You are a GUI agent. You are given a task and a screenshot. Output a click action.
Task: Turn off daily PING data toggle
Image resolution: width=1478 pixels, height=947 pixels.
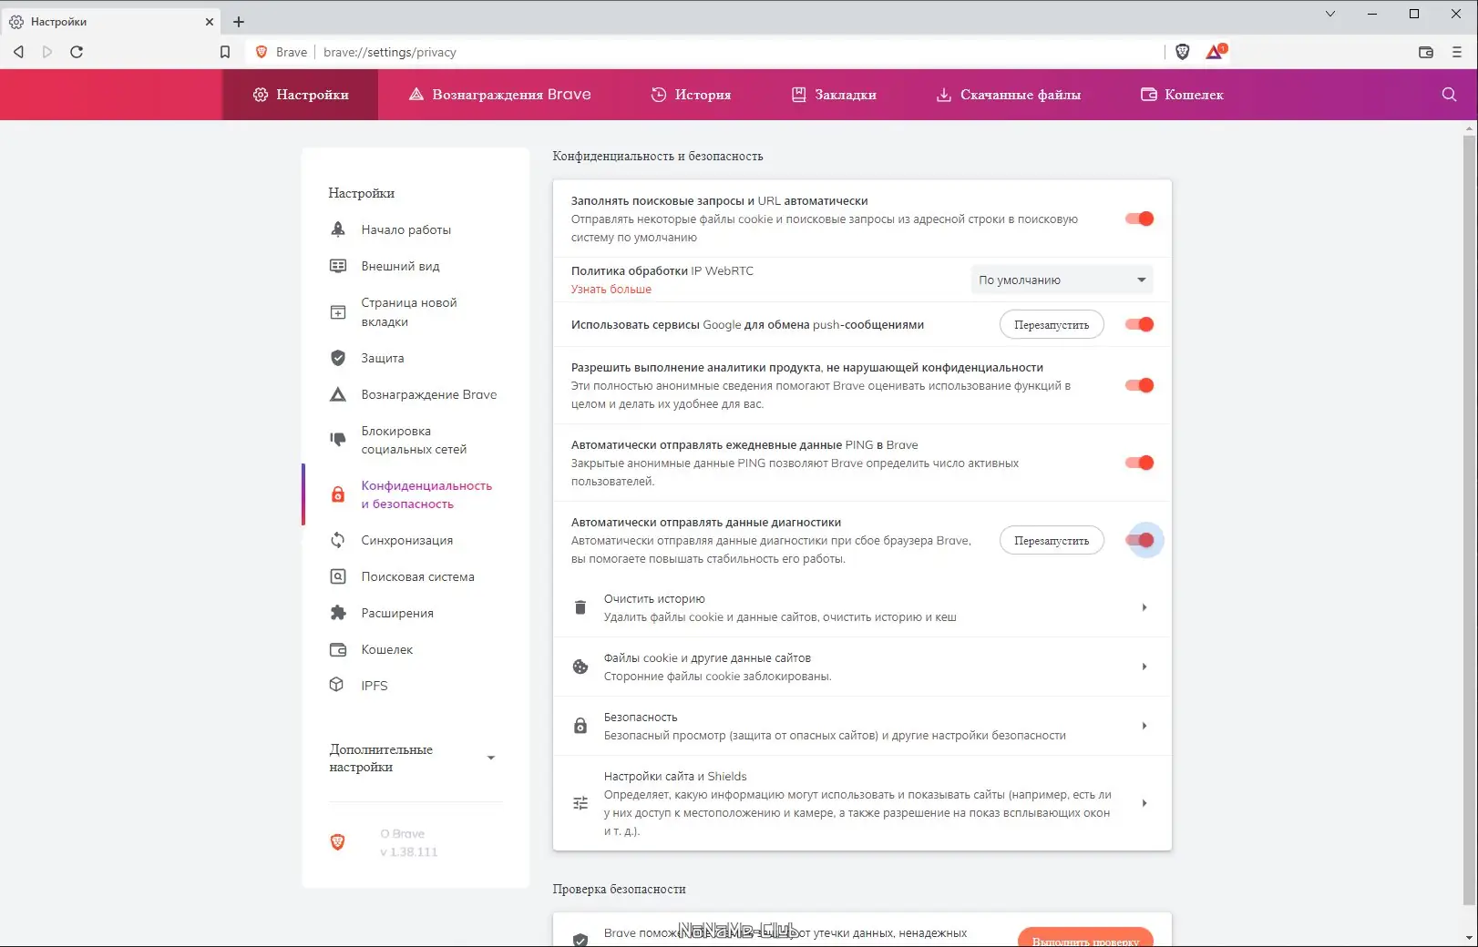[1139, 463]
